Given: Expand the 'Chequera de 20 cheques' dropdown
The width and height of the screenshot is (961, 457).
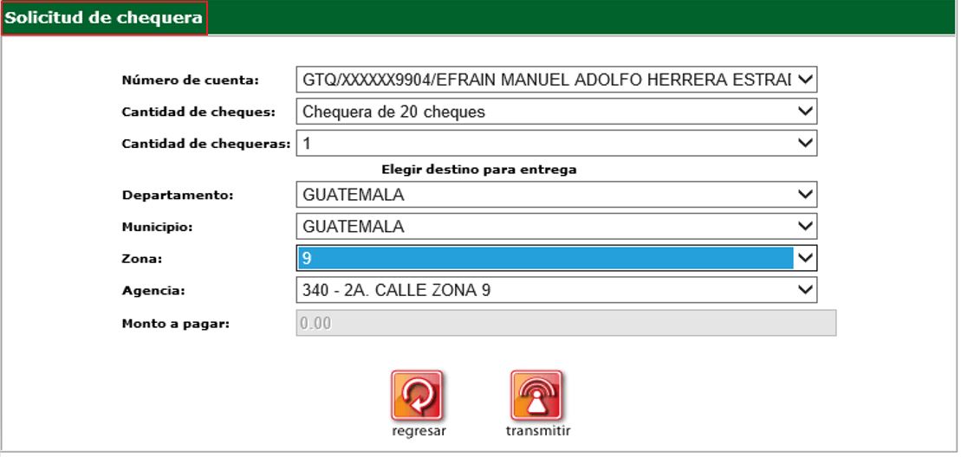Looking at the screenshot, I should coord(555,111).
